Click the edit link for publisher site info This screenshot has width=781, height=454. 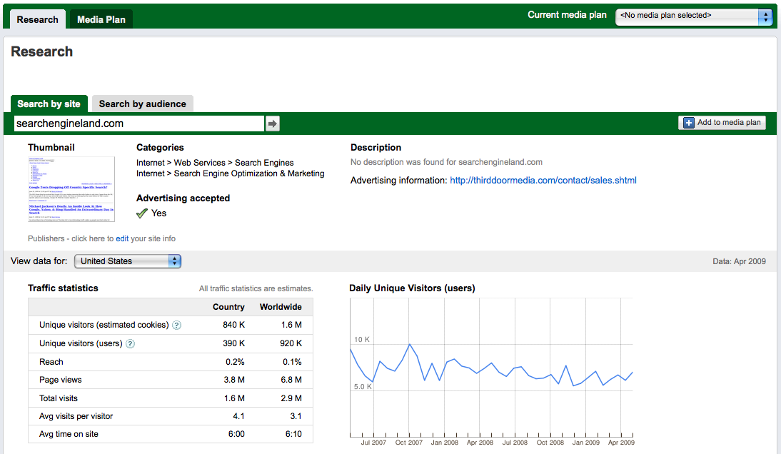[x=122, y=238]
